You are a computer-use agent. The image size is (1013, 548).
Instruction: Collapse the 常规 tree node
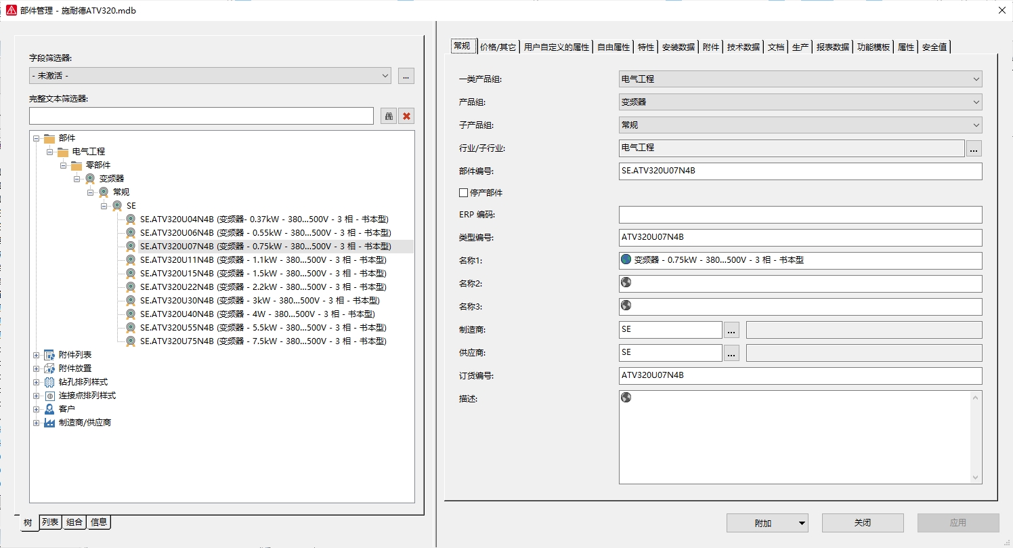click(90, 192)
